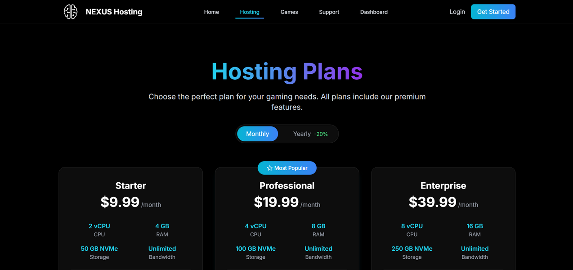Click the -20% yearly discount label
This screenshot has height=270, width=573.
321,134
